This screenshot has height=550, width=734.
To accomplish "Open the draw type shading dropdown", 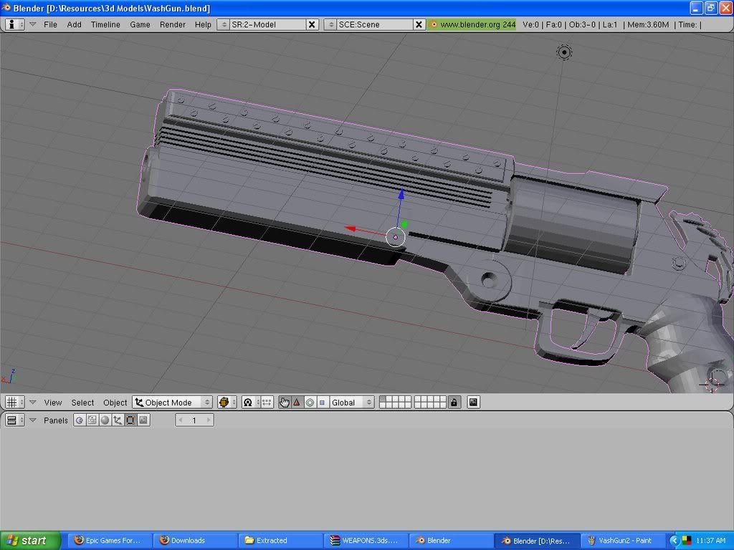I will coord(227,402).
